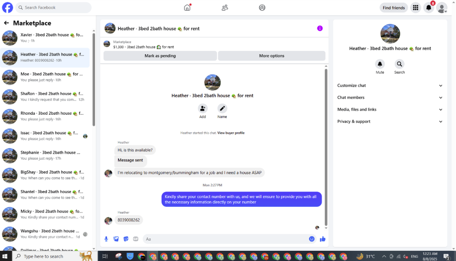Focus the Search Facebook field
The width and height of the screenshot is (456, 261).
53,7
